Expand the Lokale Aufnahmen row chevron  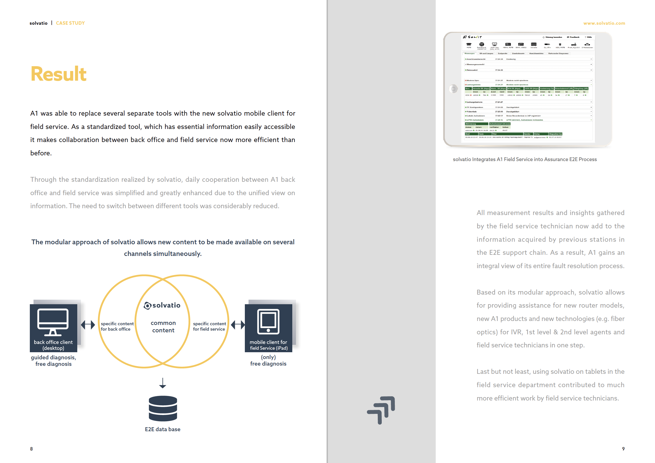point(591,116)
